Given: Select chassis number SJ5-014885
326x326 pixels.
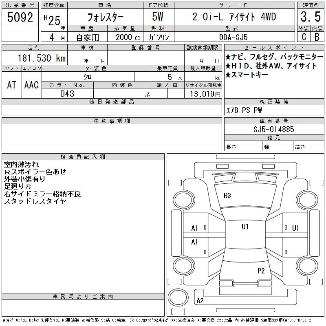Looking at the screenshot, I should (273, 129).
